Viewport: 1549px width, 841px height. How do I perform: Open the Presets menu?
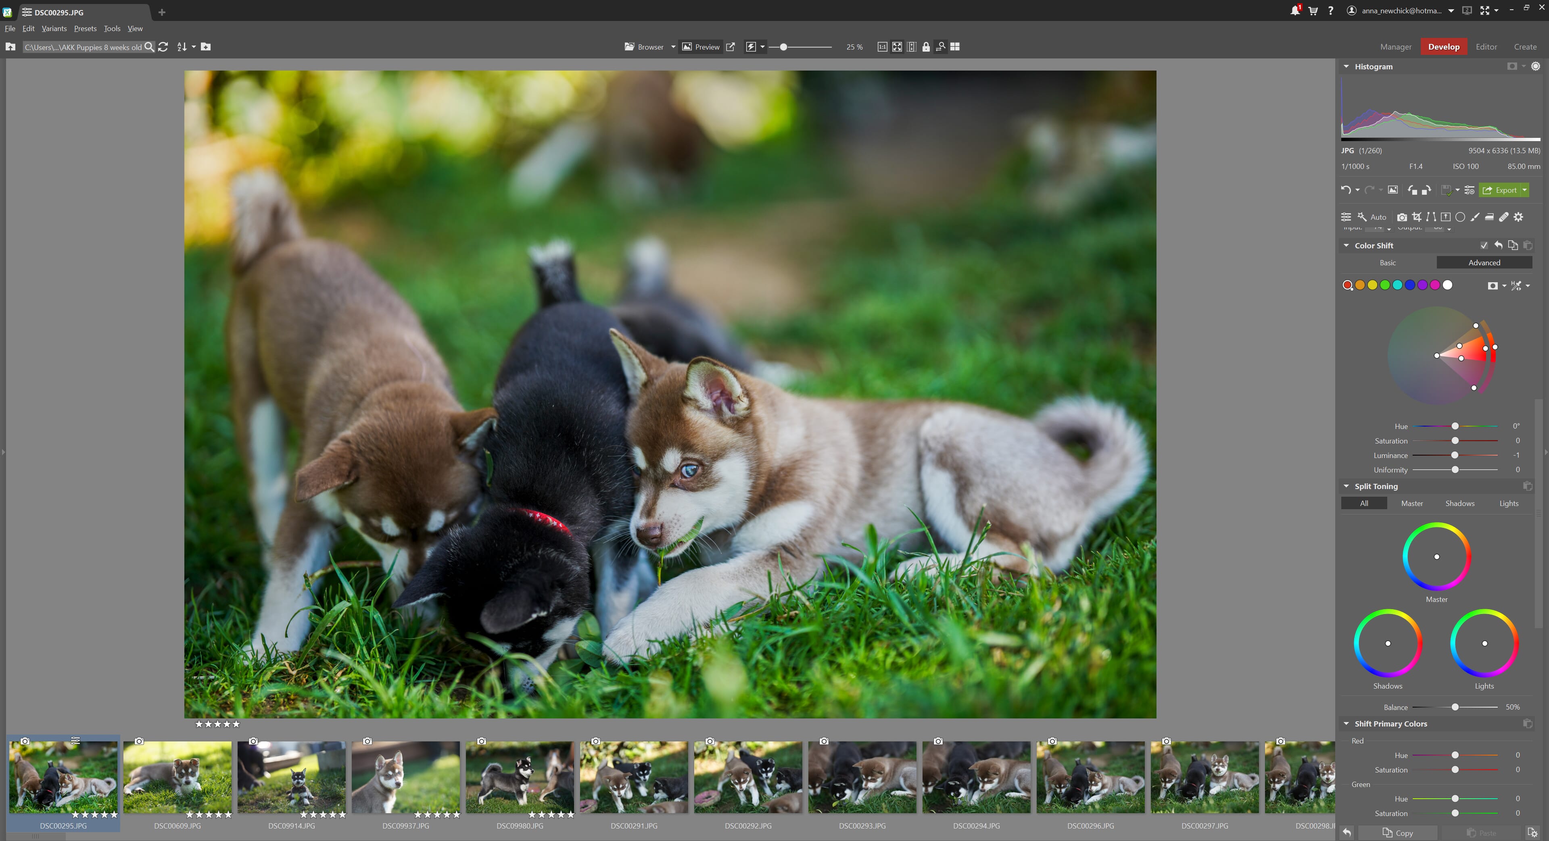point(86,28)
